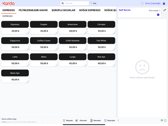Select the Red Aye product
This screenshot has height=126, width=168.
click(101, 60)
